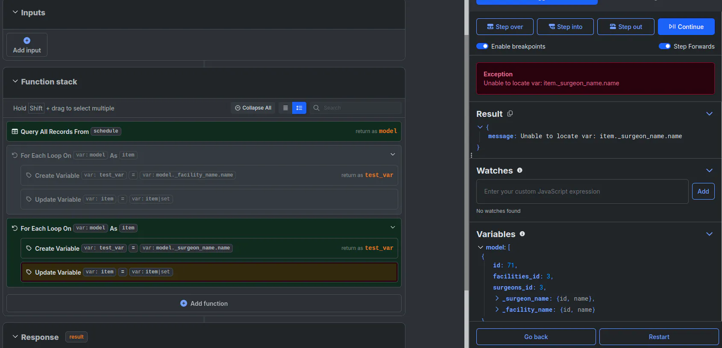The width and height of the screenshot is (722, 348).
Task: Collapse the model variable array
Action: point(481,247)
